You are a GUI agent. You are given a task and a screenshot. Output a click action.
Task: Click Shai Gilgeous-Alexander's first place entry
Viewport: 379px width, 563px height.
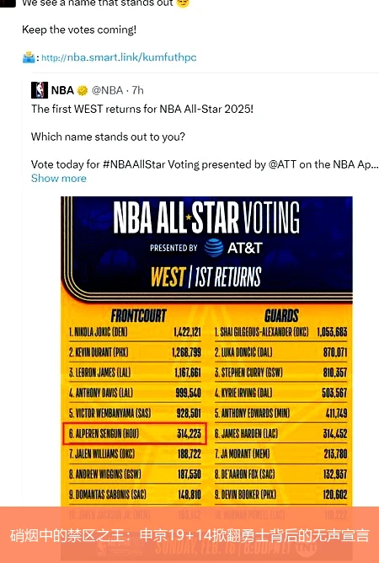coord(281,332)
